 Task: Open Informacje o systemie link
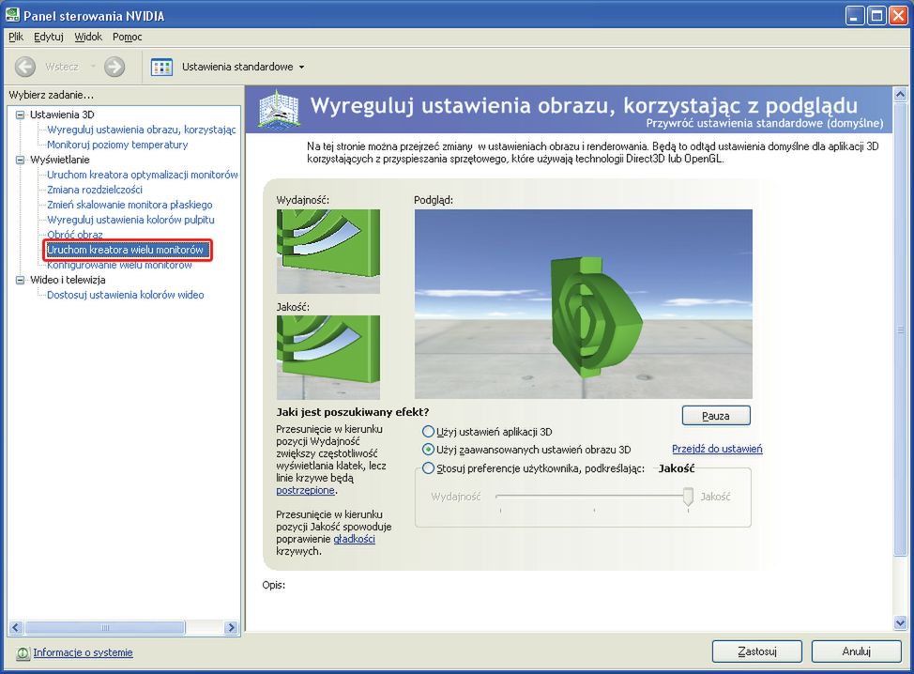tap(83, 653)
